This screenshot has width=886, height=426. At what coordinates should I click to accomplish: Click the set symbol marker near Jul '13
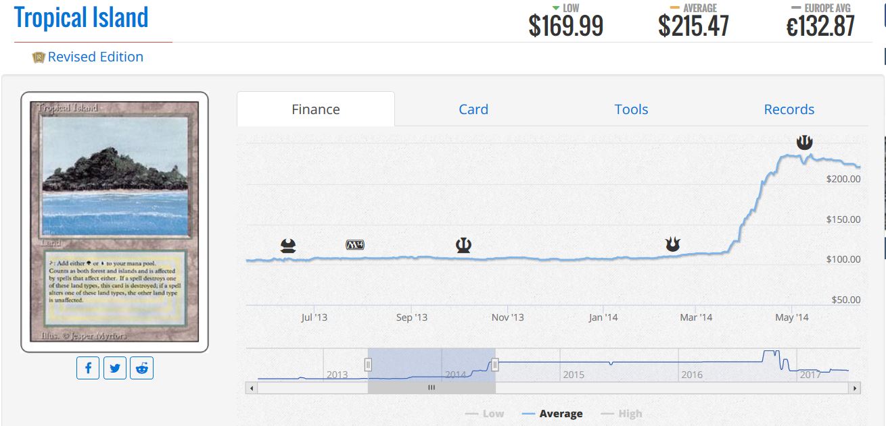click(x=288, y=245)
